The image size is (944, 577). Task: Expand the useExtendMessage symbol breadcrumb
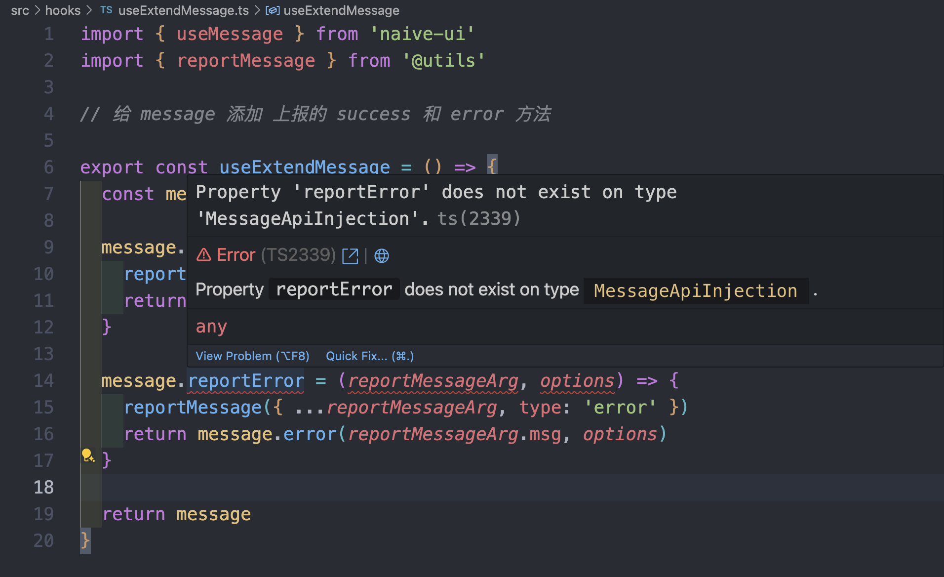click(341, 10)
